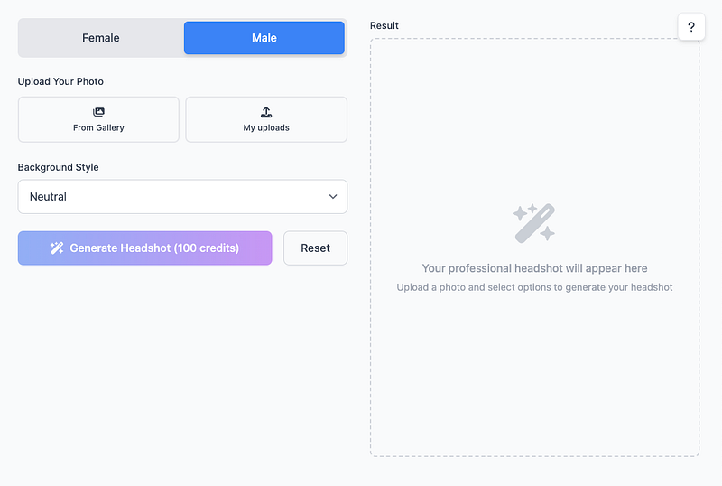The height and width of the screenshot is (486, 722).
Task: Open the Background Style dropdown showing Neutral
Action: pyautogui.click(x=182, y=197)
